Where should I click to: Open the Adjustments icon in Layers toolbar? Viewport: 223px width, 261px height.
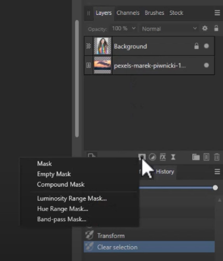[x=152, y=157]
